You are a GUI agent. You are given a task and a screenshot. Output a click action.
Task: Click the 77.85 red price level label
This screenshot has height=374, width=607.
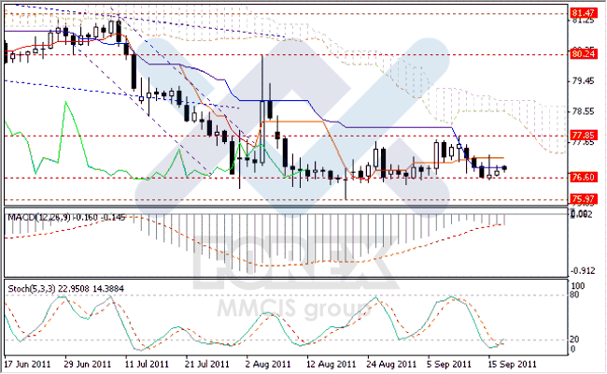[x=584, y=136]
